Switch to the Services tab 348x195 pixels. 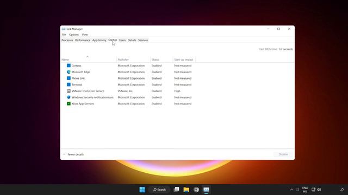click(143, 40)
